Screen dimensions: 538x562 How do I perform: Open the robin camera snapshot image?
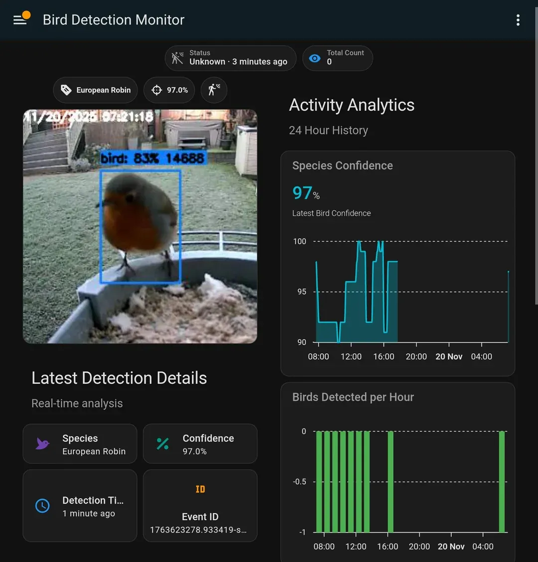[140, 227]
